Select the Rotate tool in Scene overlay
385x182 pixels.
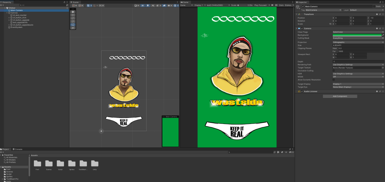[73, 18]
